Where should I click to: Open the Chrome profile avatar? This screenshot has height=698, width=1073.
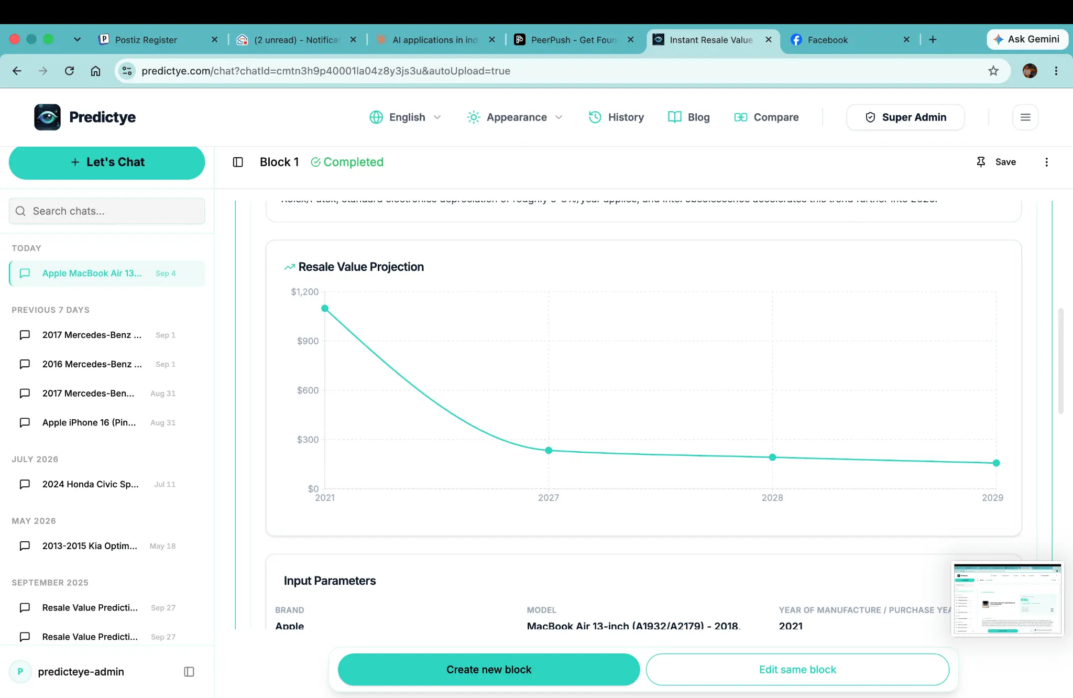[1030, 71]
